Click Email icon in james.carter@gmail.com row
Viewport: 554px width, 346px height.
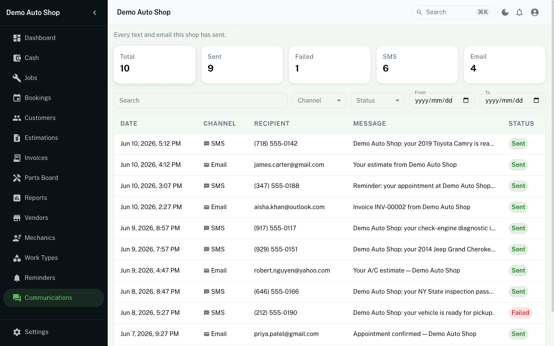[207, 165]
